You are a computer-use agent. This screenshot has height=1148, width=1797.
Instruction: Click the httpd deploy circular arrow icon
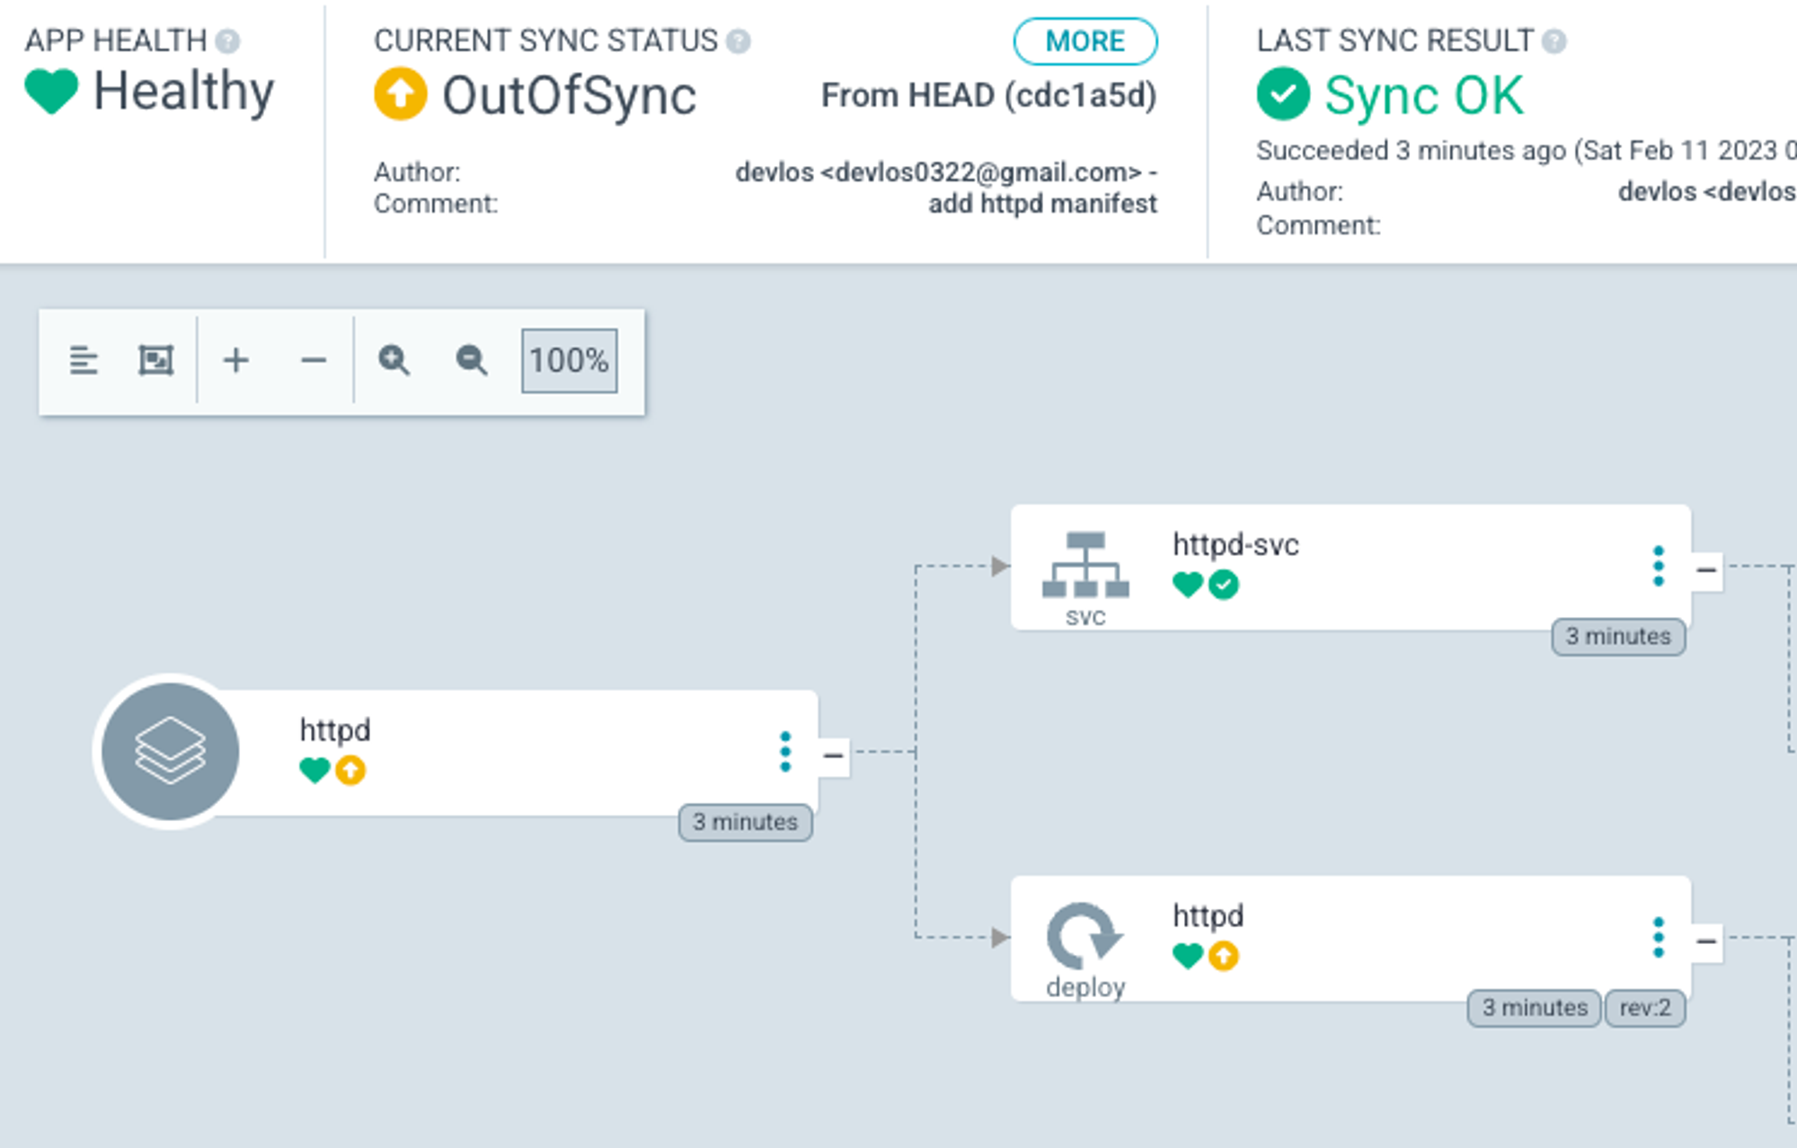[1084, 936]
